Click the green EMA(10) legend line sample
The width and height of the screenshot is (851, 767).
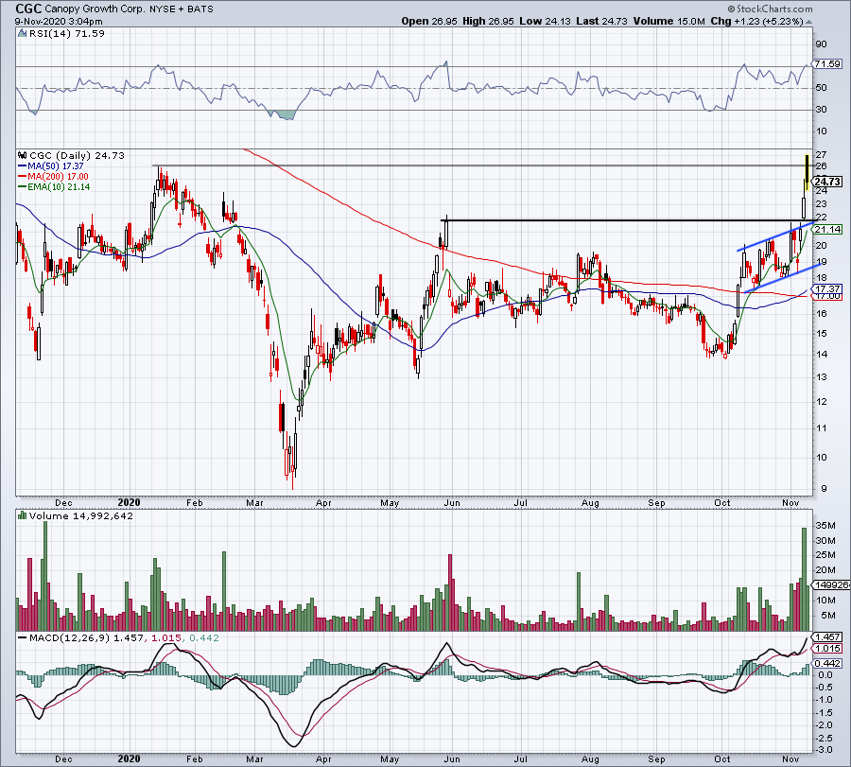tap(23, 186)
